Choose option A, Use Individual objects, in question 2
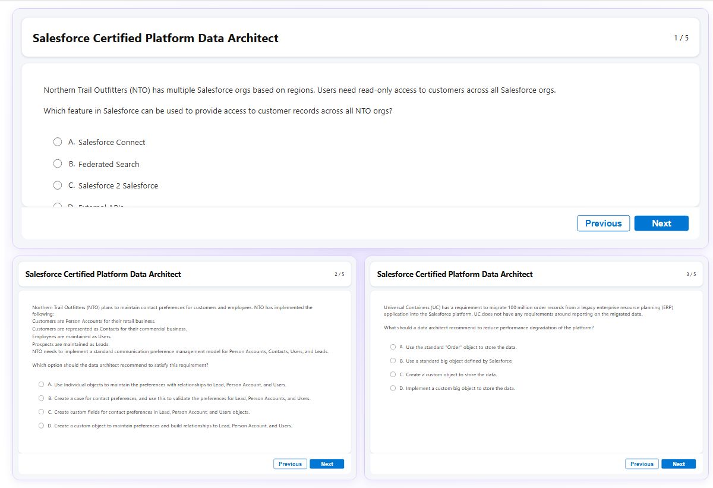 click(x=41, y=385)
